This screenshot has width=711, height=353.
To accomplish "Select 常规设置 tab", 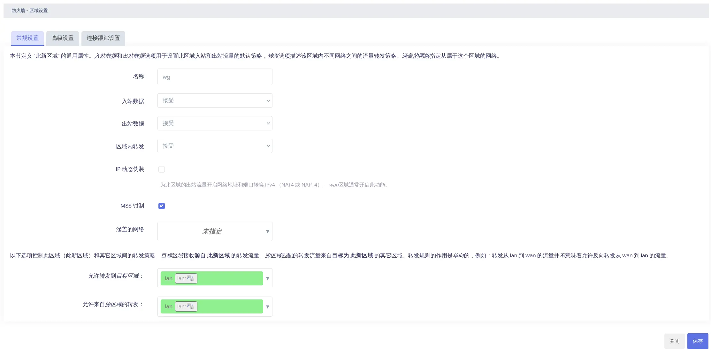I will tap(27, 38).
